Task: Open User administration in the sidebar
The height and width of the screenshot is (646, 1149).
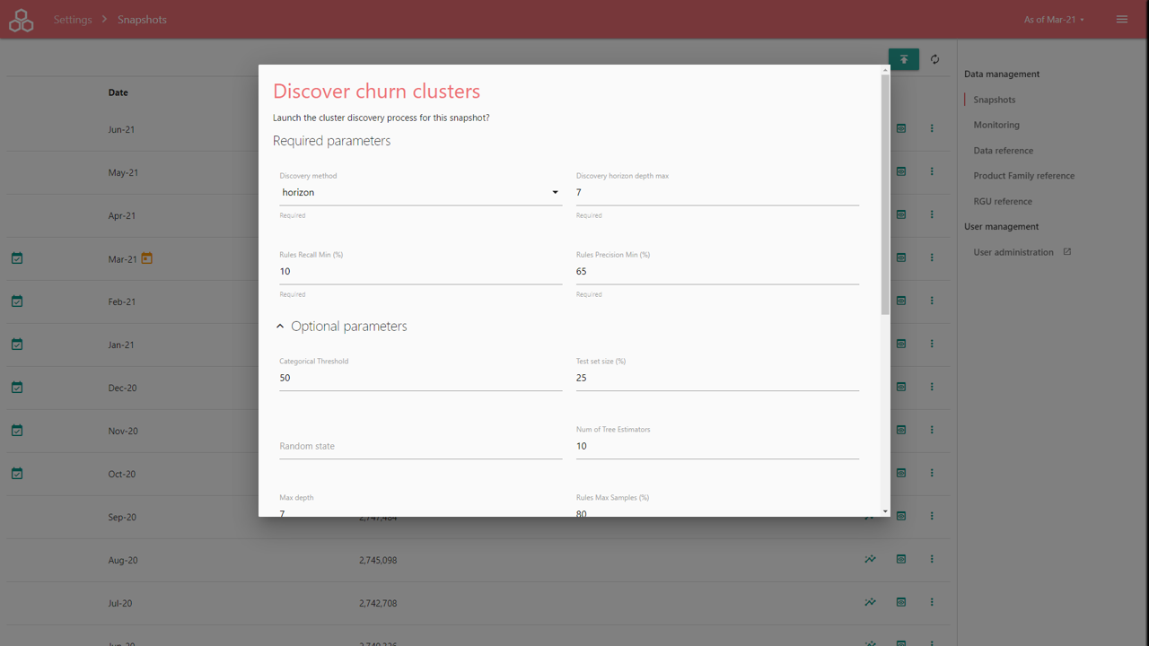Action: 1013,252
